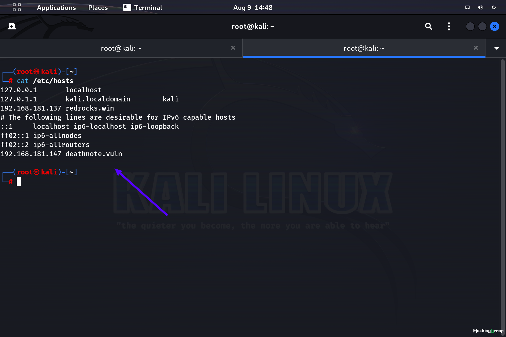Close the terminal window with blue X
This screenshot has height=337, width=506.
[x=495, y=26]
